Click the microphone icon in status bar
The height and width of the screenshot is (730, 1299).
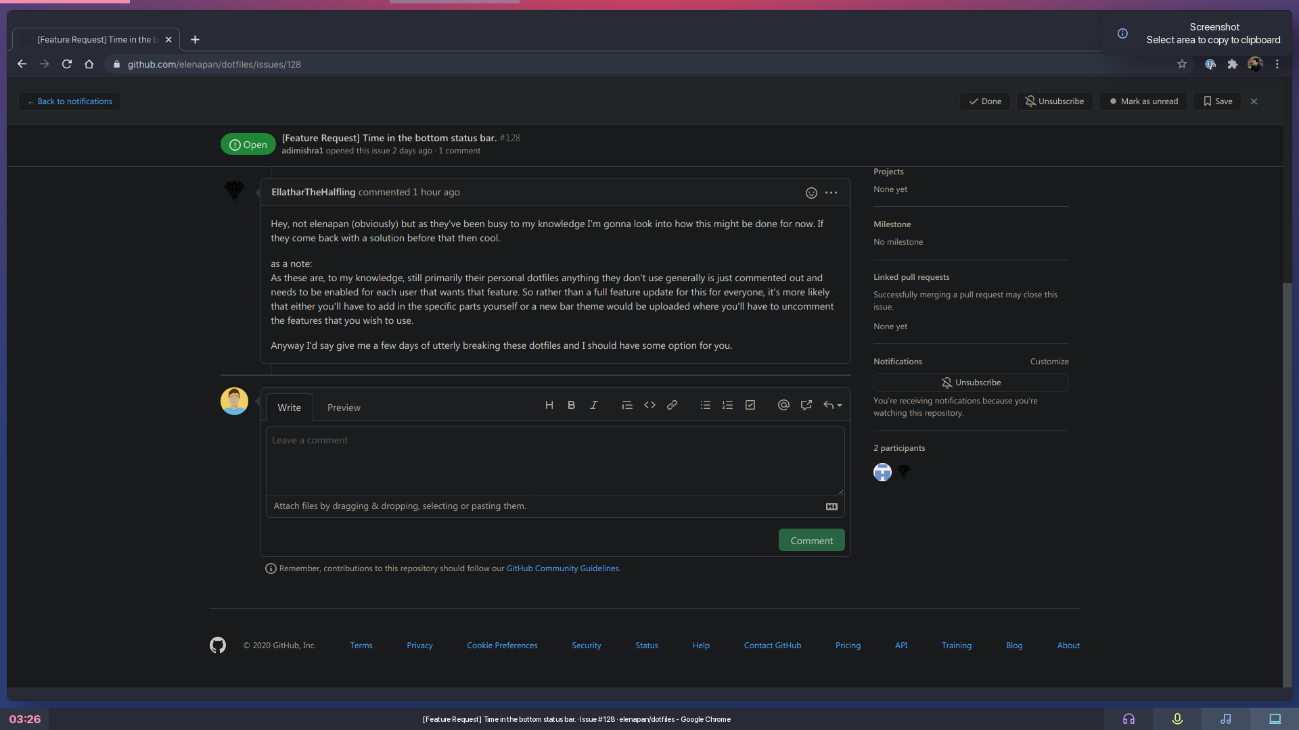tap(1177, 719)
